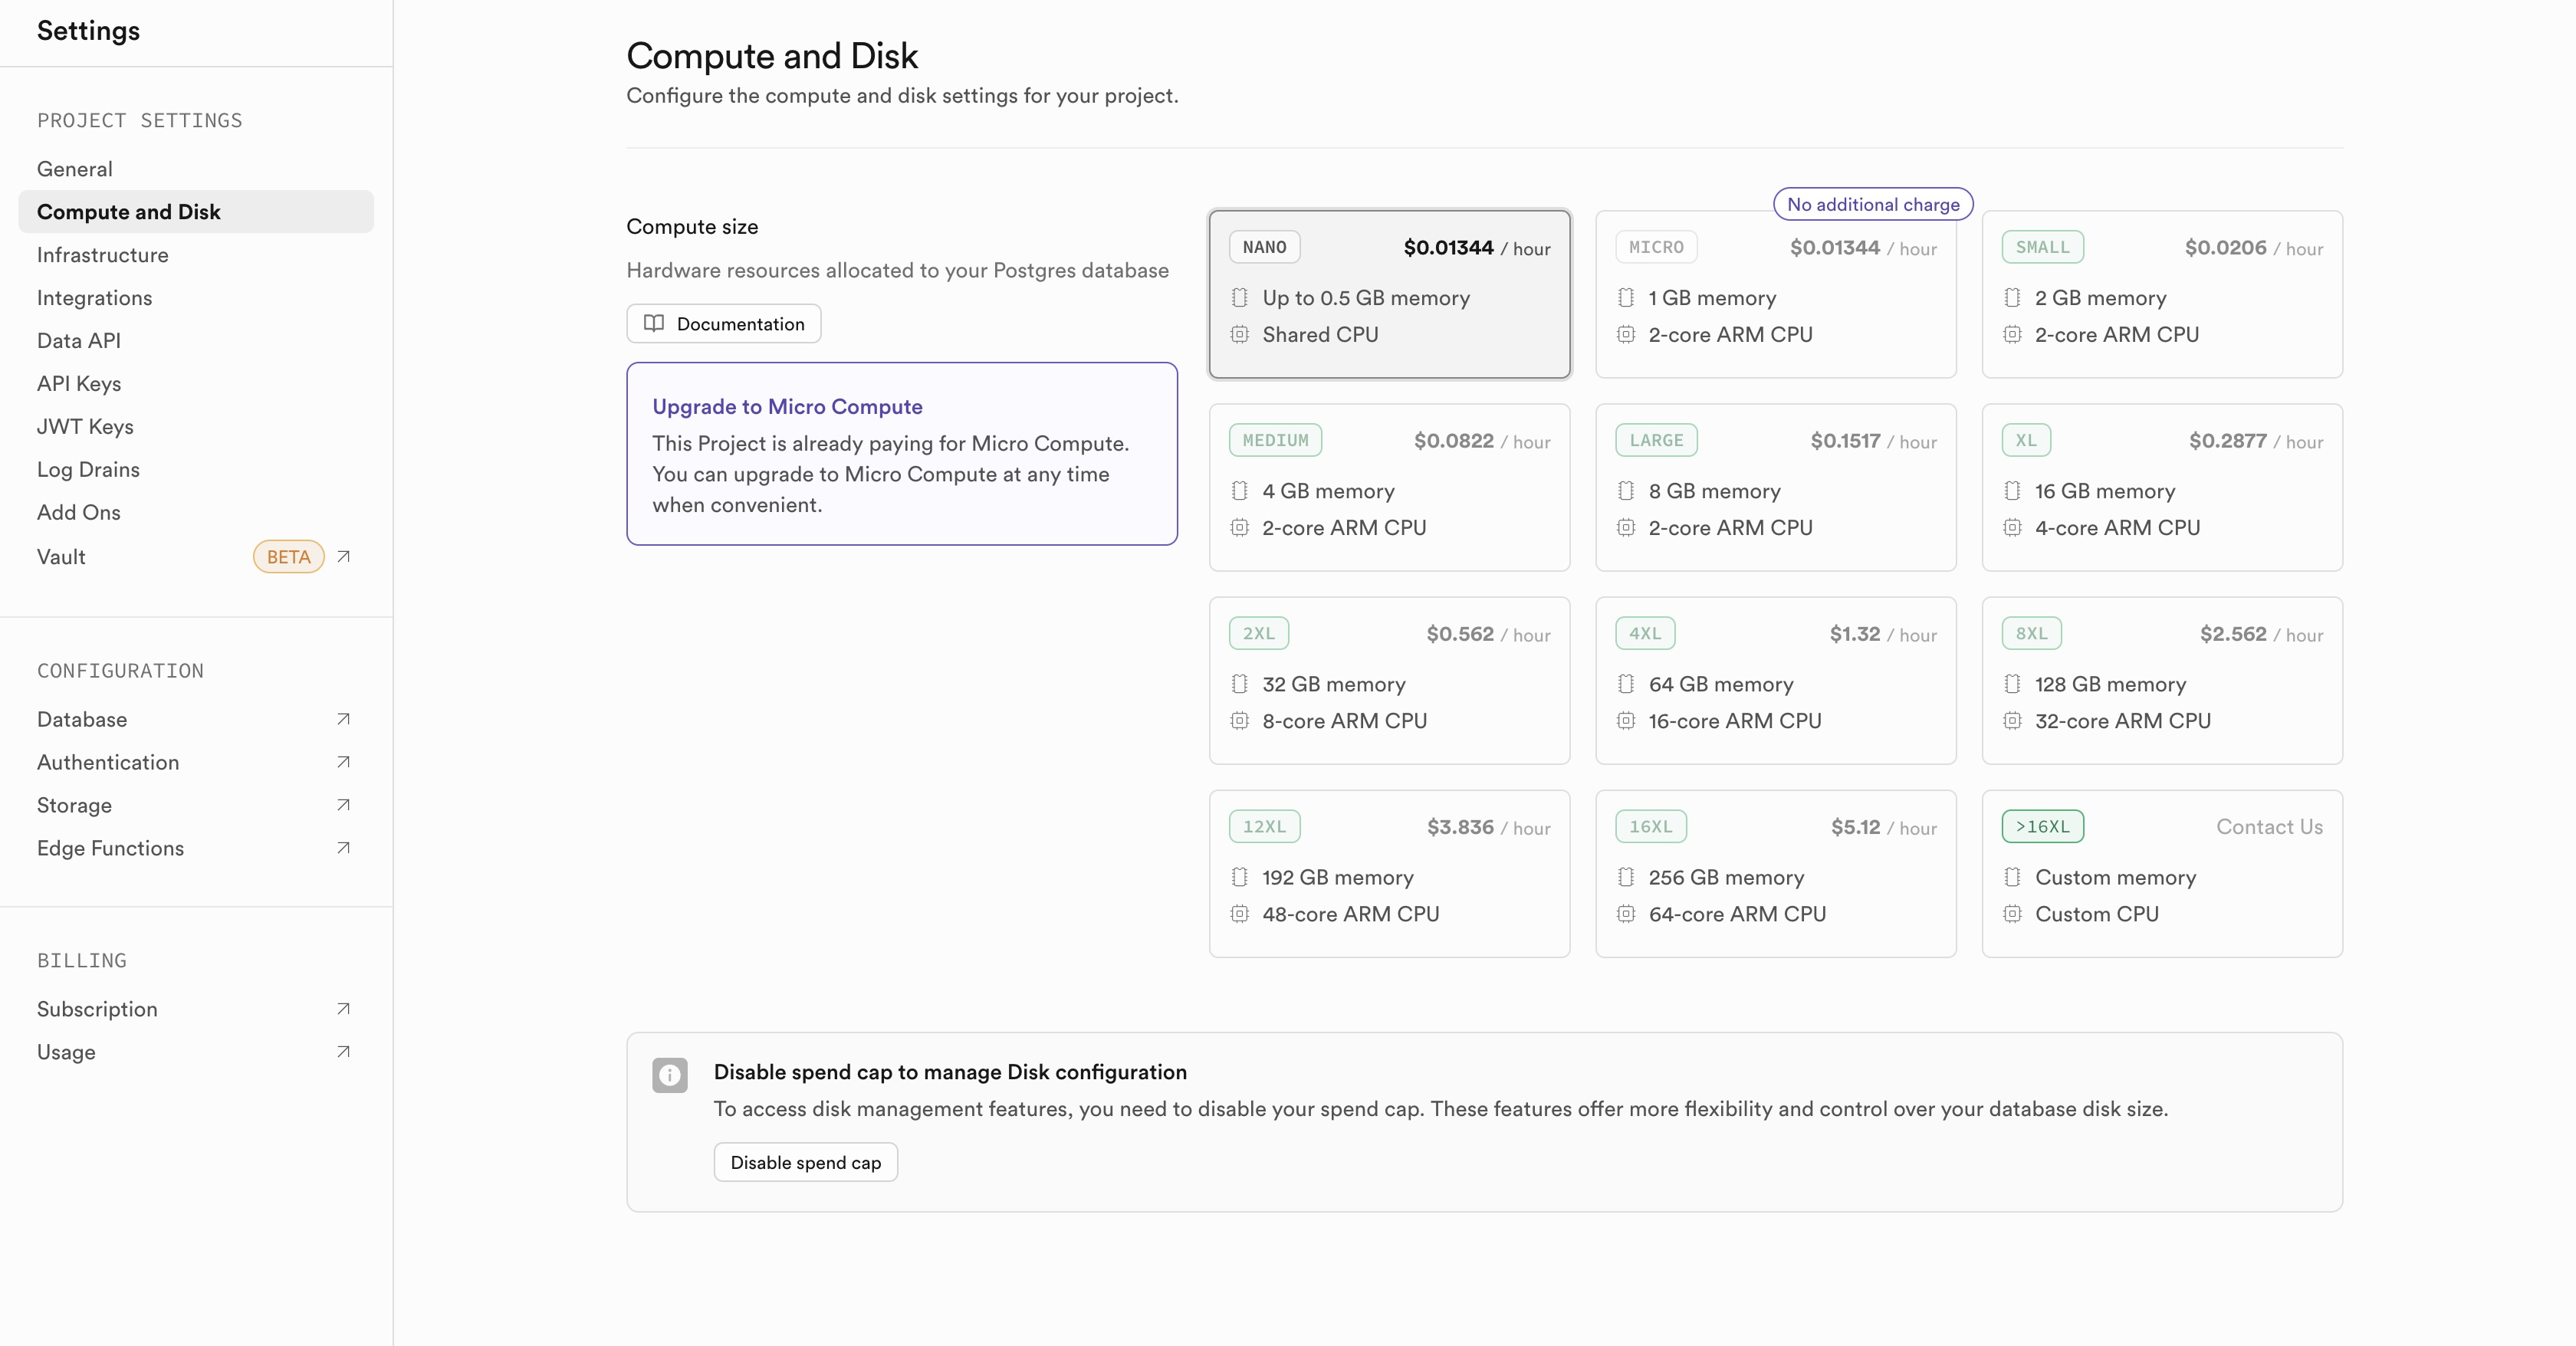Click arrow icon beside Edge Functions
The image size is (2576, 1346).
point(343,848)
